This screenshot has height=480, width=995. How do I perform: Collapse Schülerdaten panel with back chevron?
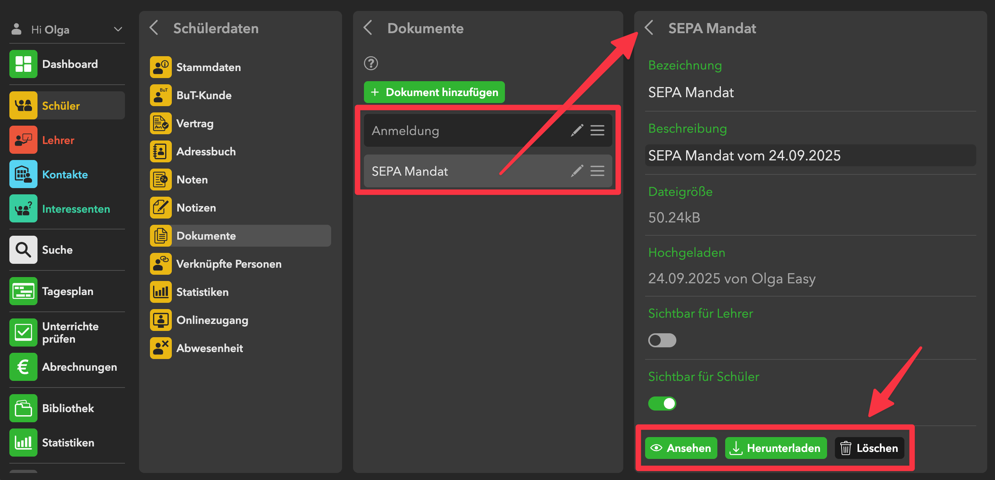(154, 28)
